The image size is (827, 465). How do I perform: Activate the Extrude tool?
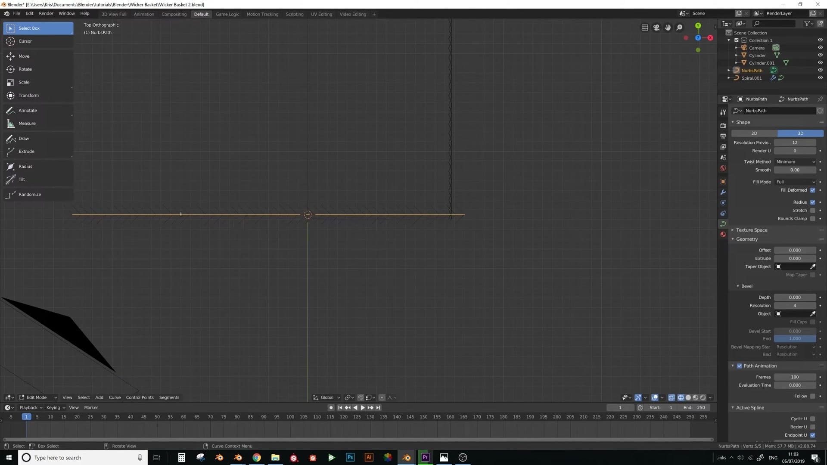38,152
